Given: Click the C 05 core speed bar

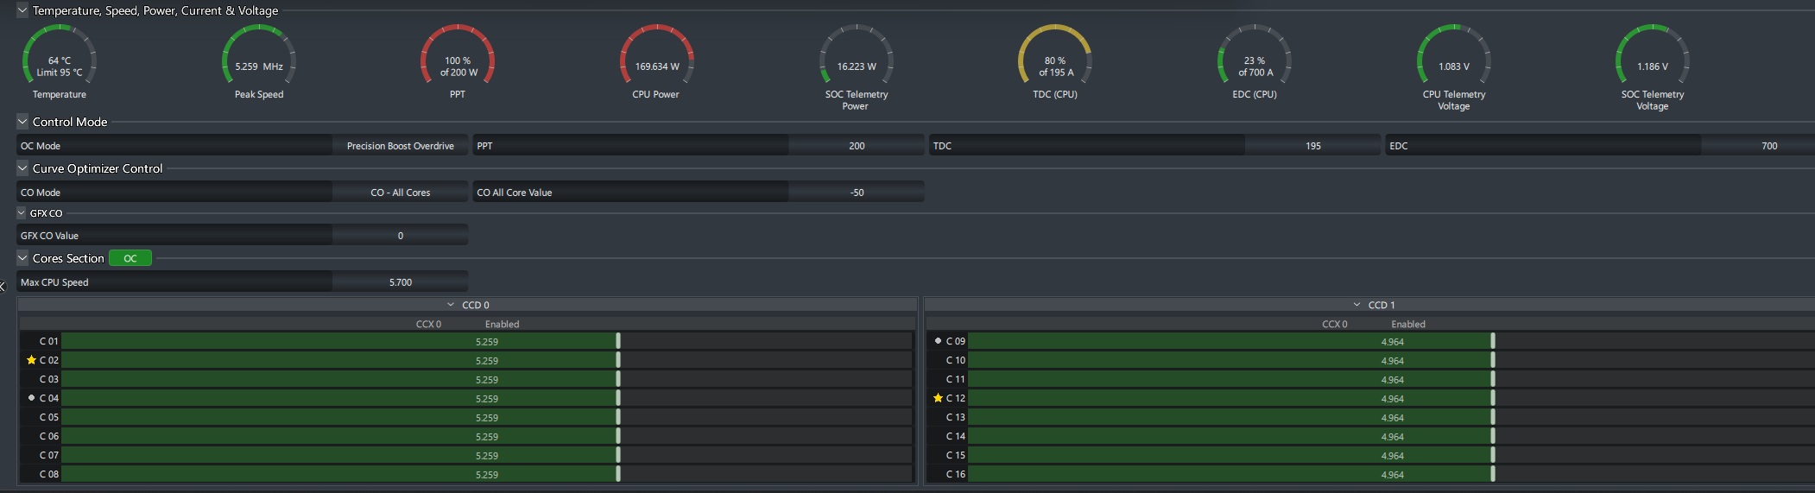Looking at the screenshot, I should [487, 417].
